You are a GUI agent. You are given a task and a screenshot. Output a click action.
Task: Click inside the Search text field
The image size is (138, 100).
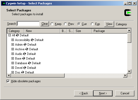click(28, 24)
